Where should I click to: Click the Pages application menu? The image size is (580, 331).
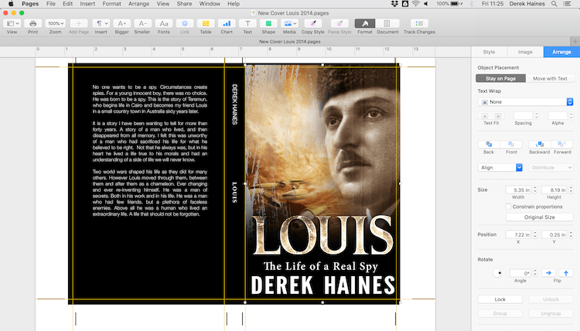coord(30,4)
